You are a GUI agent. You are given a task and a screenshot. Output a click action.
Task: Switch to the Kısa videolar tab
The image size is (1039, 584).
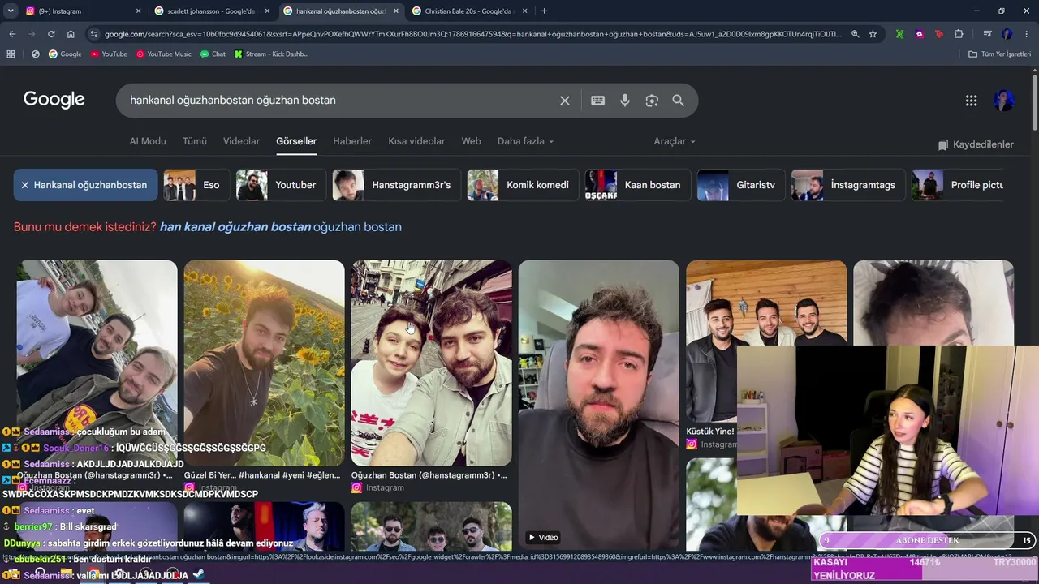tap(416, 141)
